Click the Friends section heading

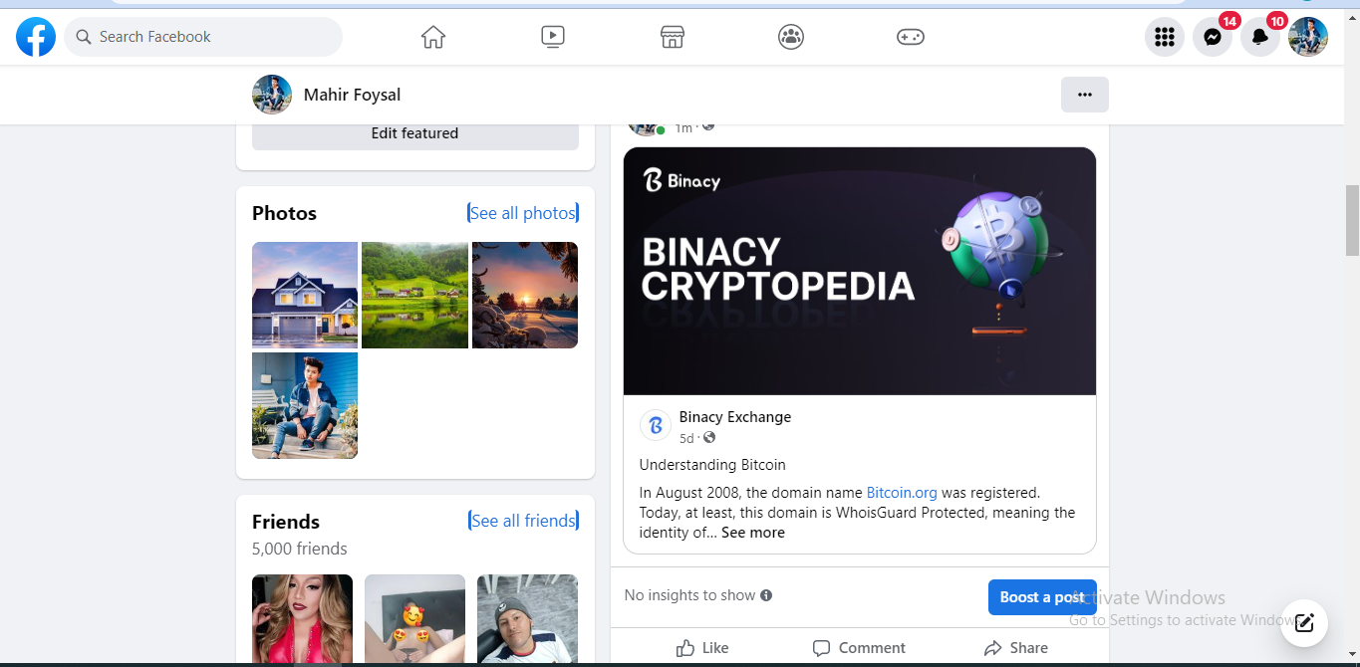[286, 522]
